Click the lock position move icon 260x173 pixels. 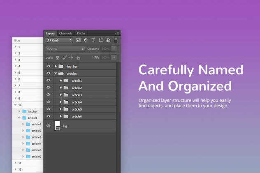pyautogui.click(x=71, y=58)
